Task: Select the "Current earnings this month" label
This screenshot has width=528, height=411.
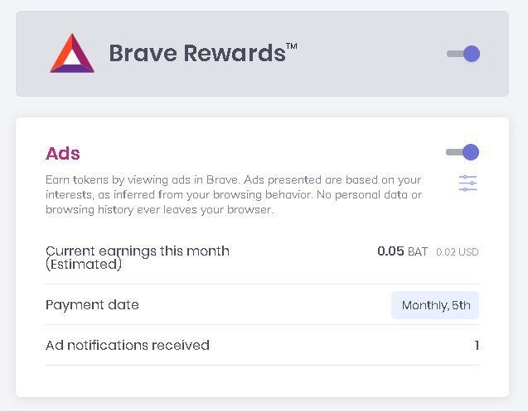Action: (138, 251)
